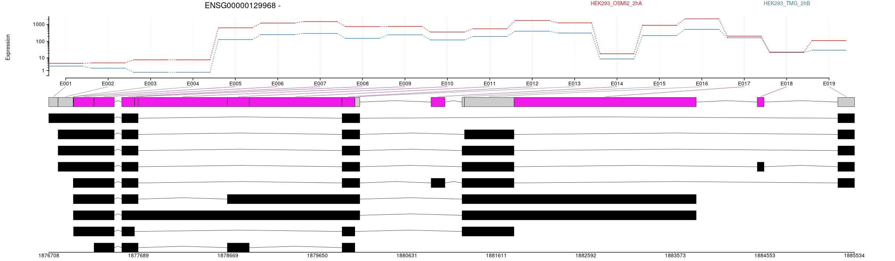Image resolution: width=895 pixels, height=261 pixels.
Task: Click the blue expression line segment above E016
Action: click(702, 29)
